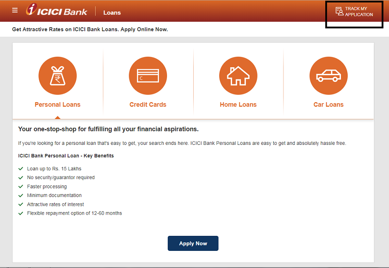Click the ICICI Bank logo
Viewport: 389px width, 268px height.
(57, 10)
